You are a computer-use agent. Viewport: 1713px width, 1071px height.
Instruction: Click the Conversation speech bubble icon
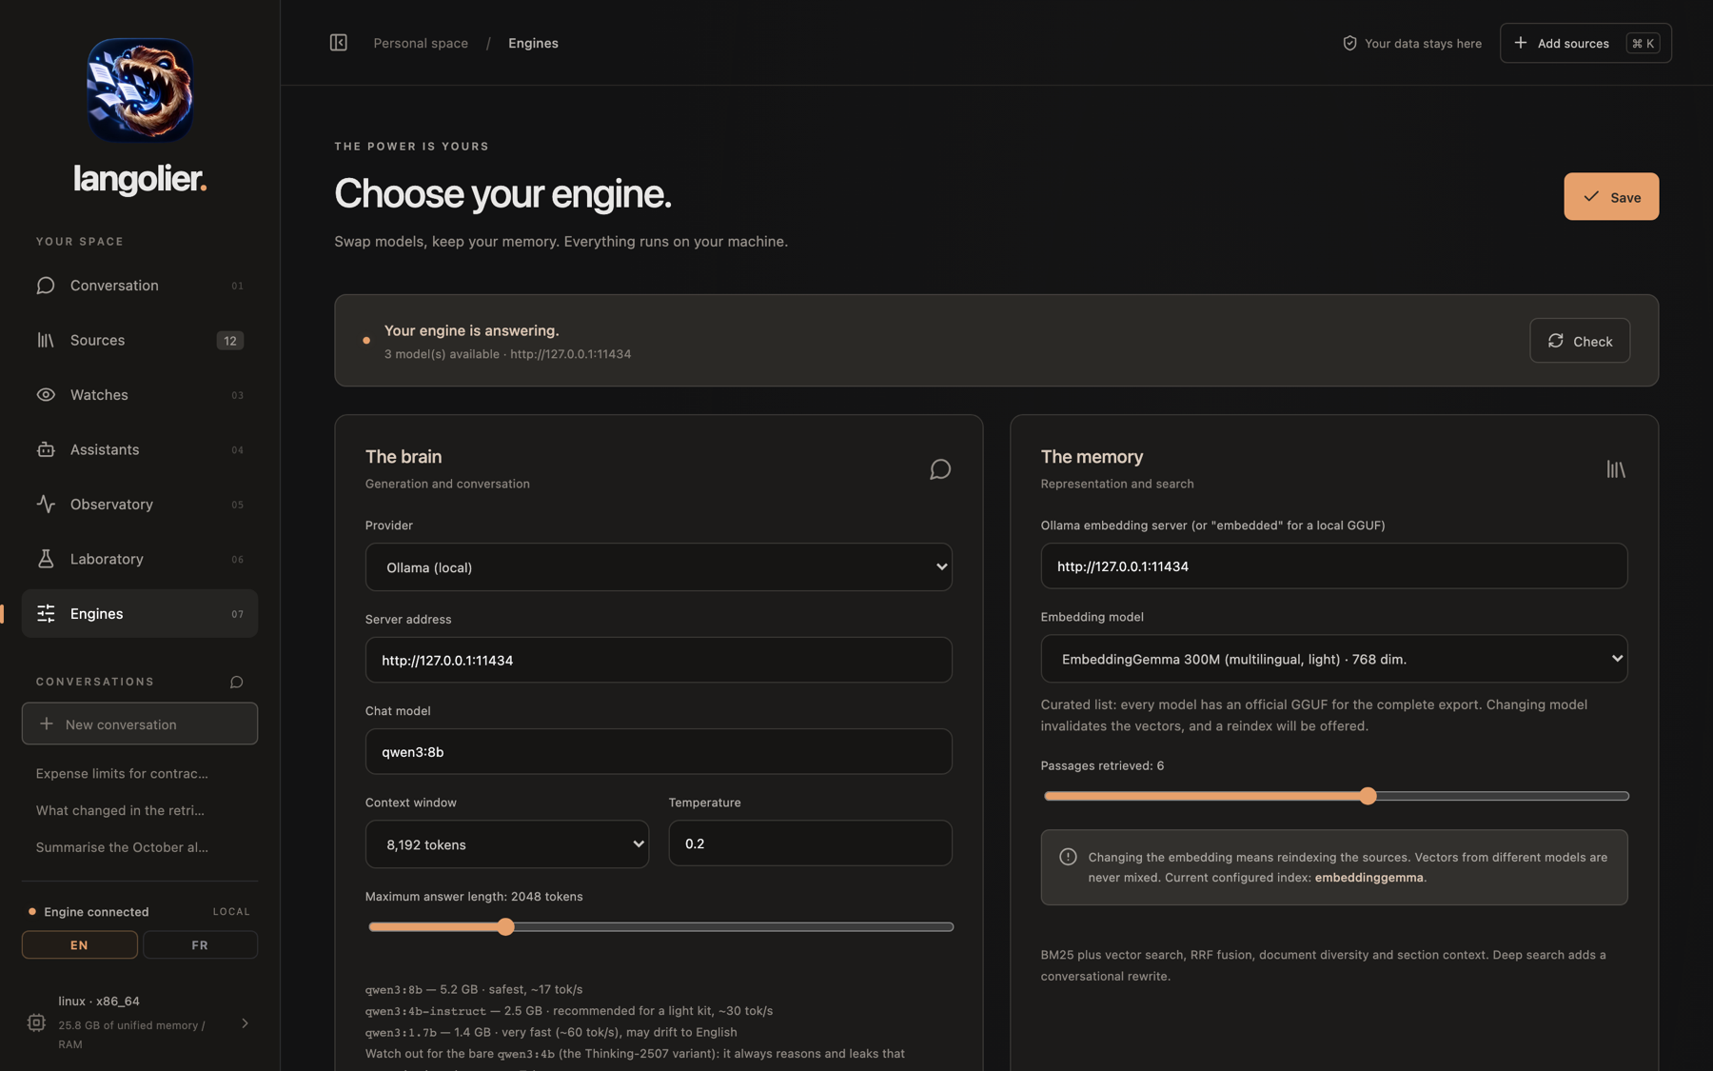pos(46,286)
